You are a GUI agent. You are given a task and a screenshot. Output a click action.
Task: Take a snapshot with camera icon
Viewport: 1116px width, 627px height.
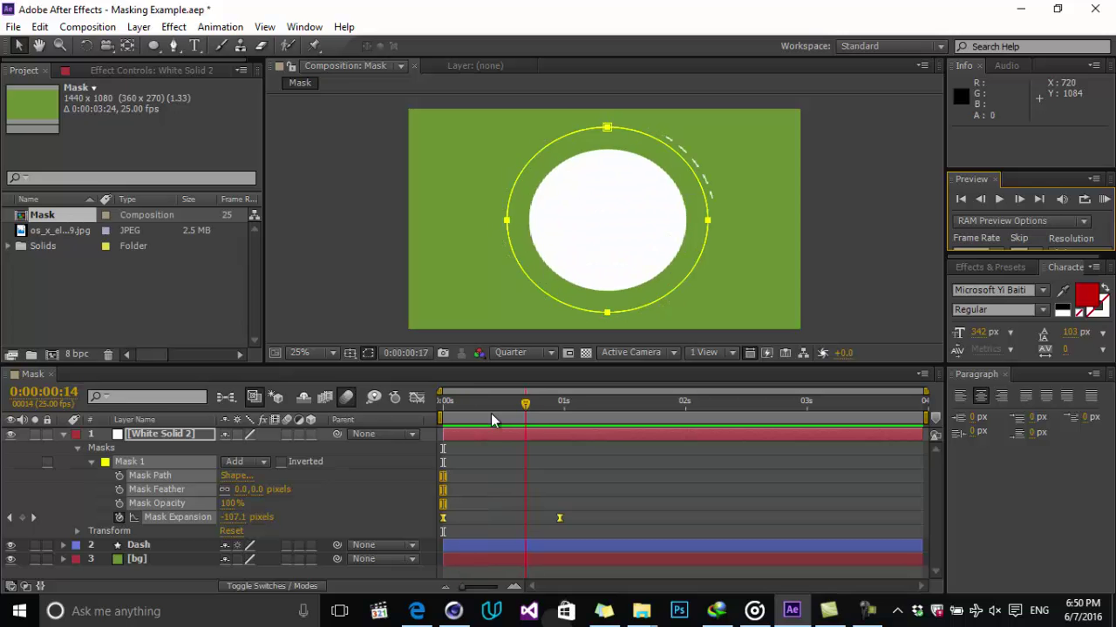click(x=443, y=352)
